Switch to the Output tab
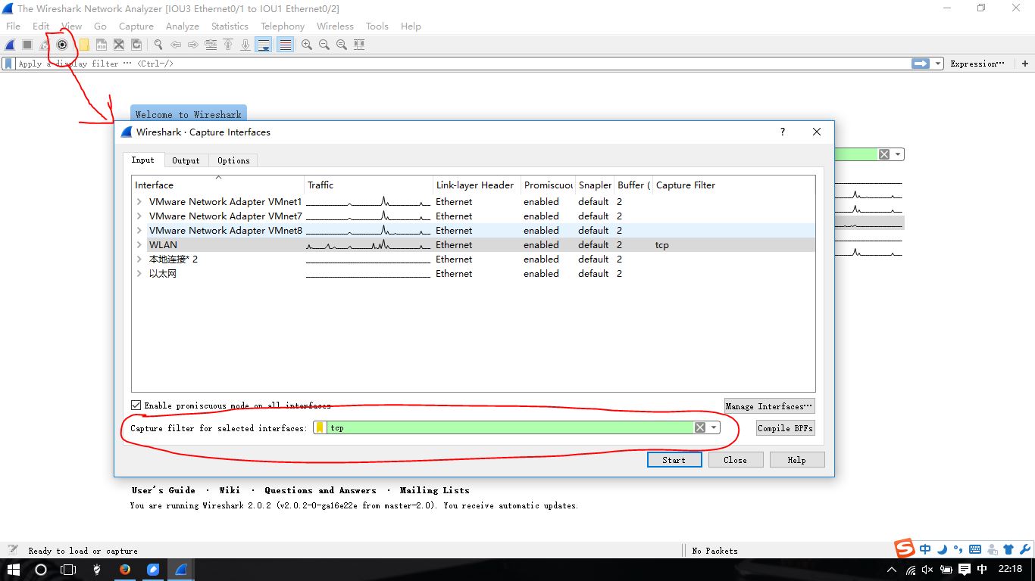This screenshot has width=1035, height=581. click(x=186, y=160)
